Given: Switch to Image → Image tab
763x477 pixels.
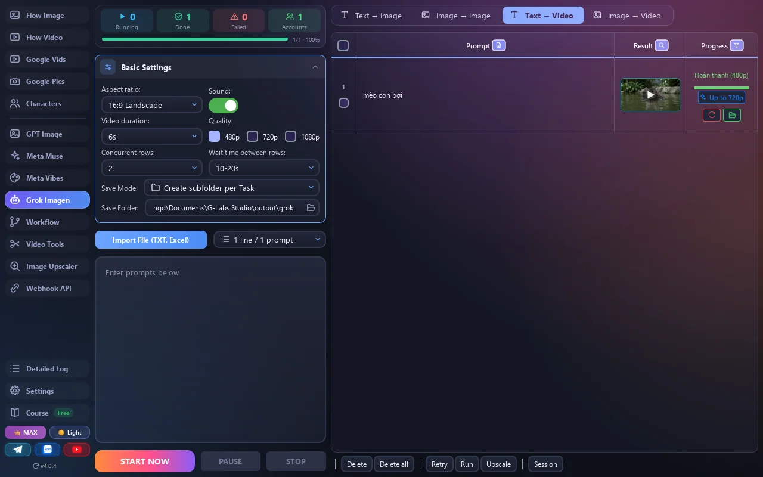Looking at the screenshot, I should point(456,16).
